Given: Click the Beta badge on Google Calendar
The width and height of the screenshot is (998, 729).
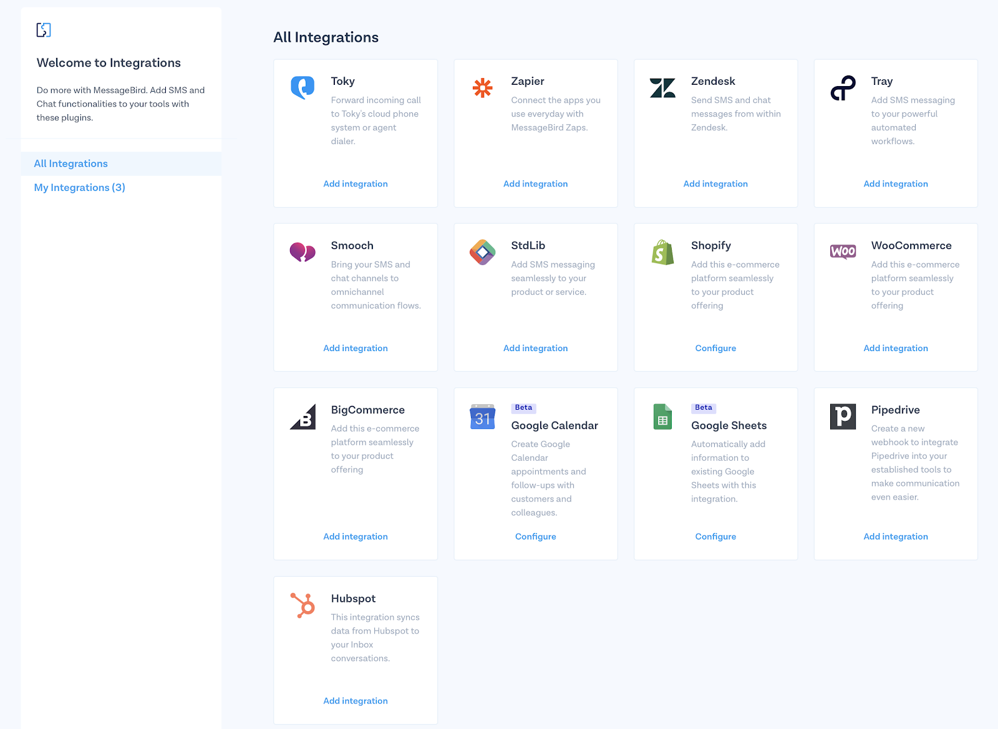Looking at the screenshot, I should coord(523,408).
